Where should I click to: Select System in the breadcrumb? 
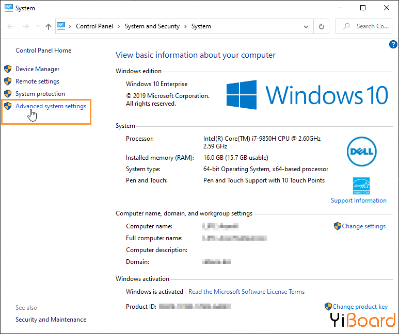click(201, 26)
